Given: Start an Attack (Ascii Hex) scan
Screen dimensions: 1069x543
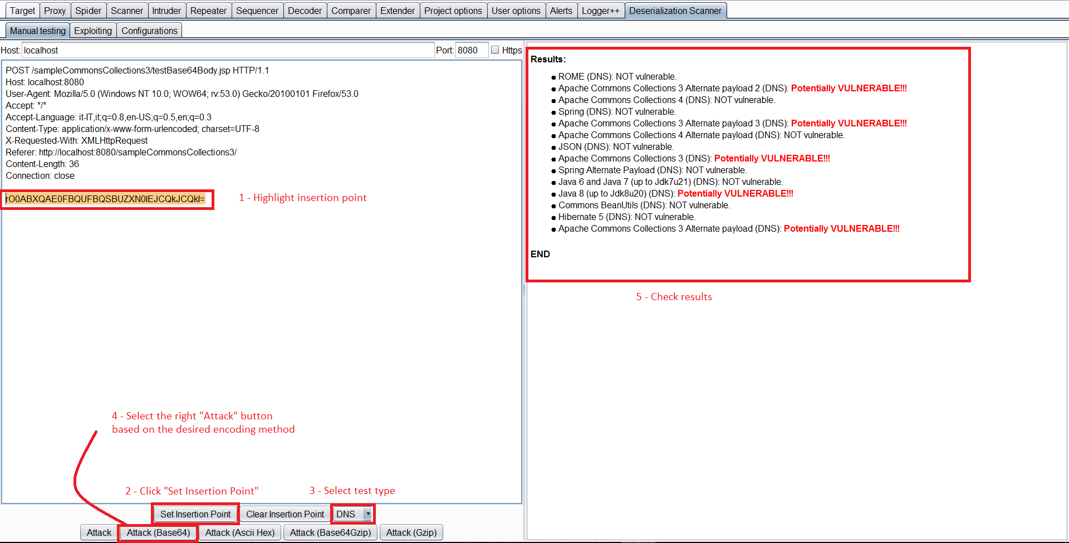Looking at the screenshot, I should [x=239, y=532].
